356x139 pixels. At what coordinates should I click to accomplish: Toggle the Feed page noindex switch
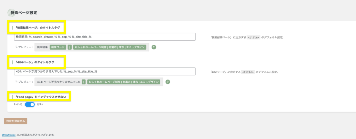[x=30, y=104]
